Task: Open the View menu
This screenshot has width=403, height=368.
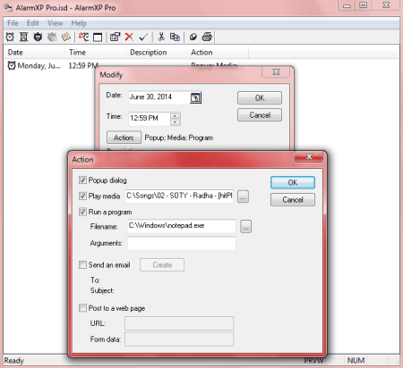Action: point(56,23)
